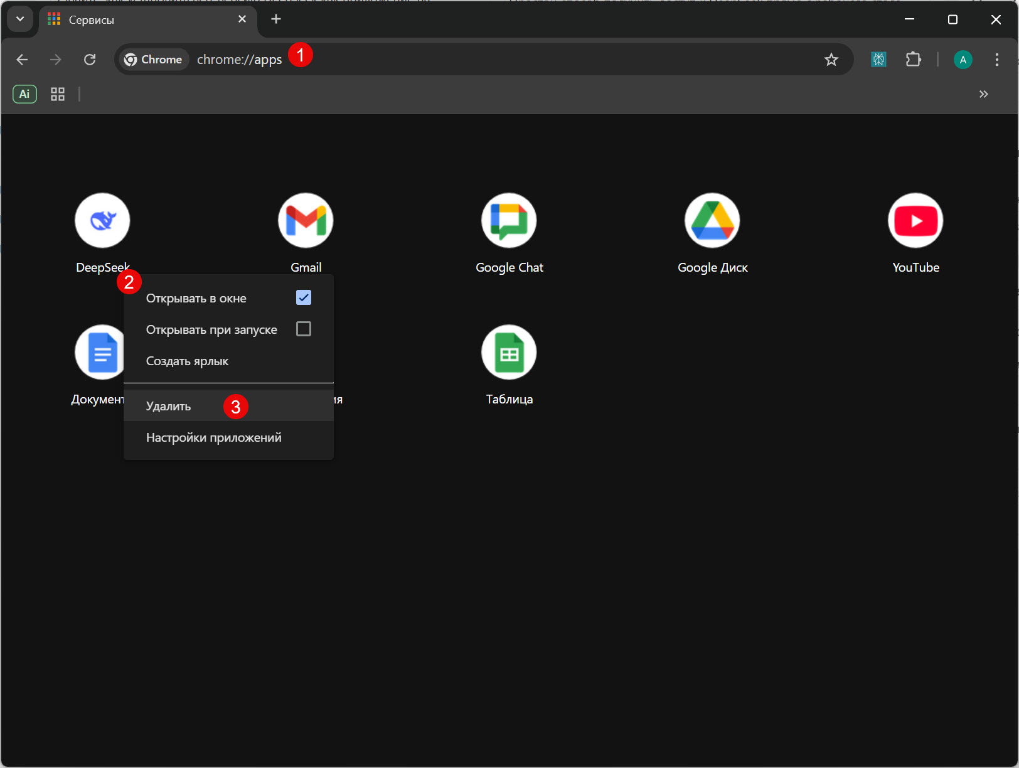Open the Google Диск app icon

coord(712,220)
